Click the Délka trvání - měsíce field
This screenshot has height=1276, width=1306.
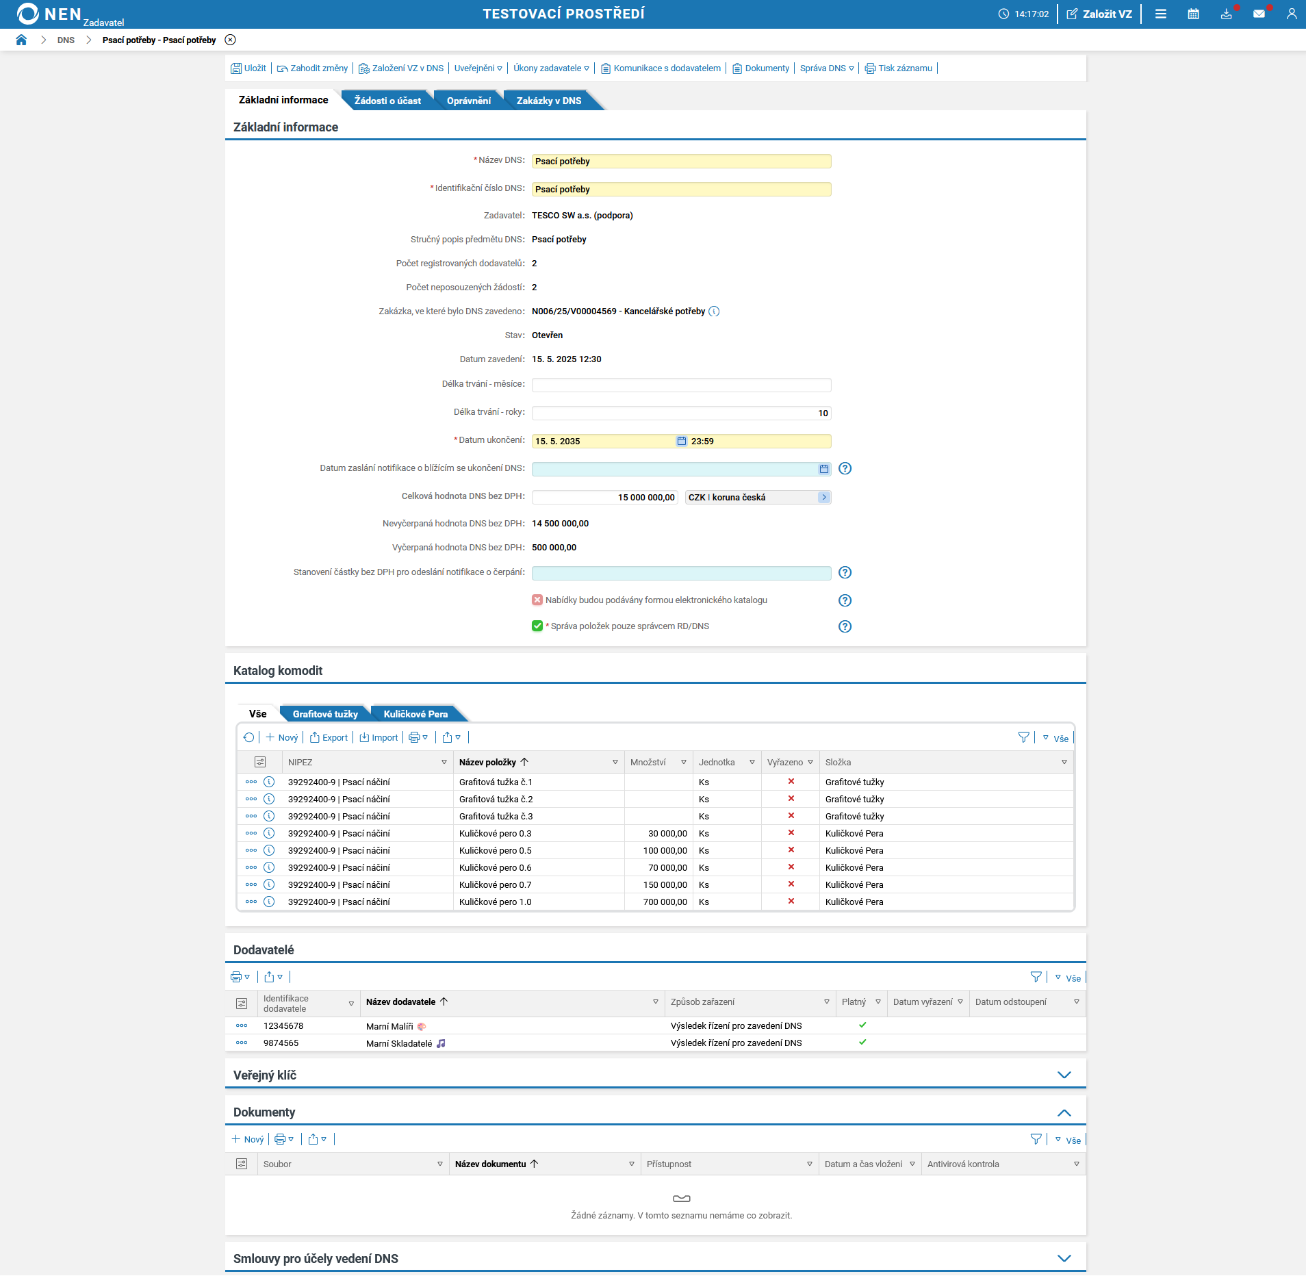click(681, 385)
